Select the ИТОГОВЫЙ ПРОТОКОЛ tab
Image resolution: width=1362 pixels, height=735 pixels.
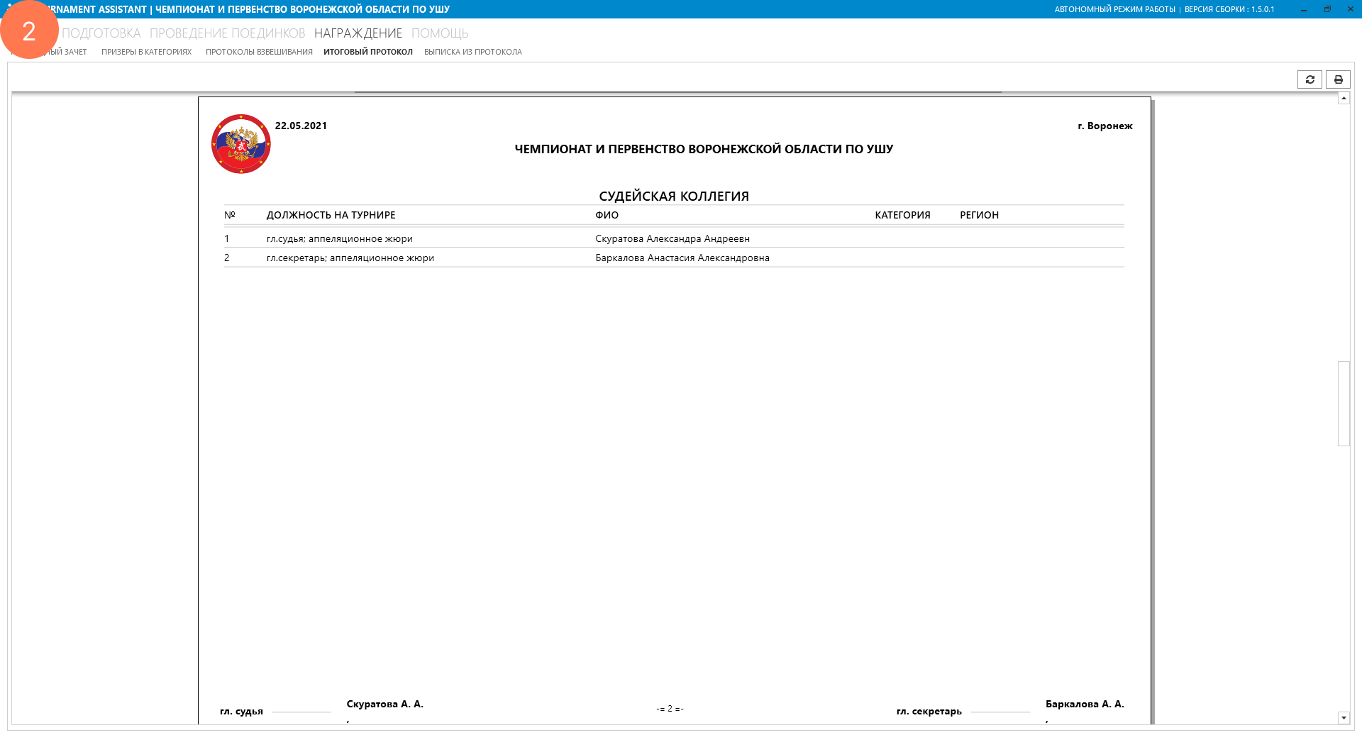[368, 52]
